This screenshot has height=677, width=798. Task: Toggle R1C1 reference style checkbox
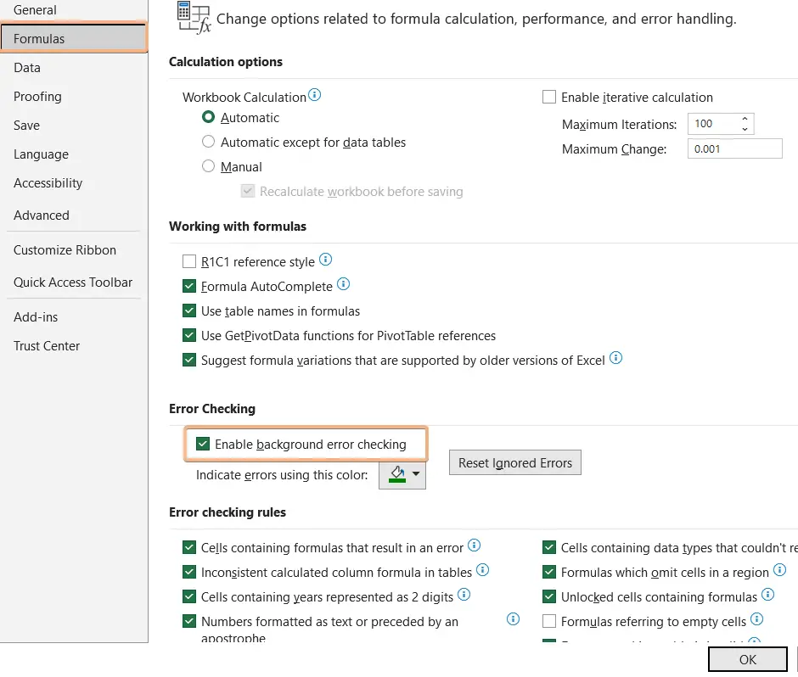(189, 262)
